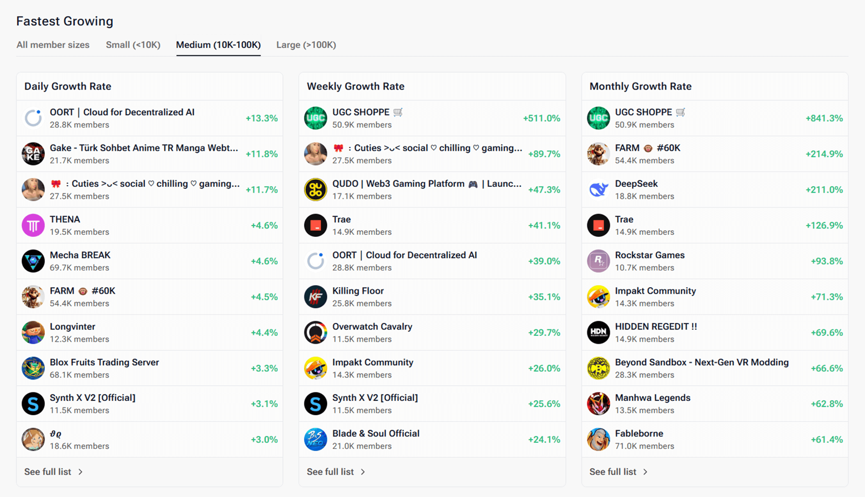Image resolution: width=865 pixels, height=497 pixels.
Task: Select the Large (>100K) filter tab
Action: [305, 45]
